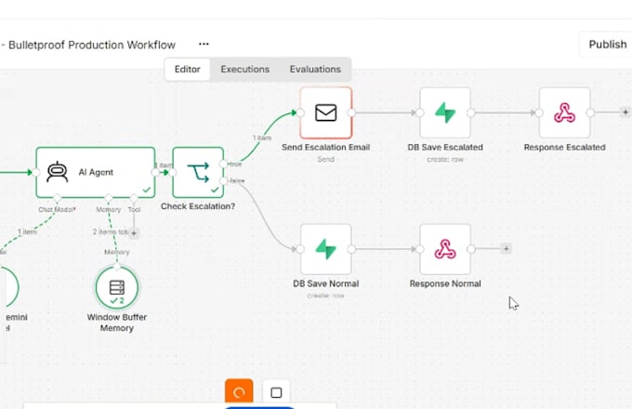Open the DB Save Normal node
The image size is (632, 409).
pos(325,249)
